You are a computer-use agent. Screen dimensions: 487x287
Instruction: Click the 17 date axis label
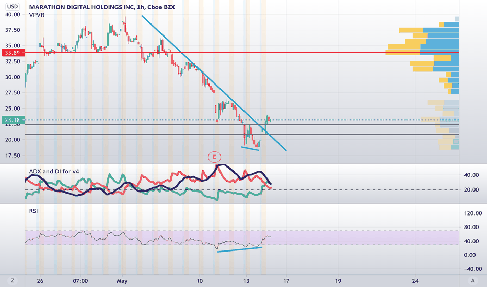click(x=286, y=281)
